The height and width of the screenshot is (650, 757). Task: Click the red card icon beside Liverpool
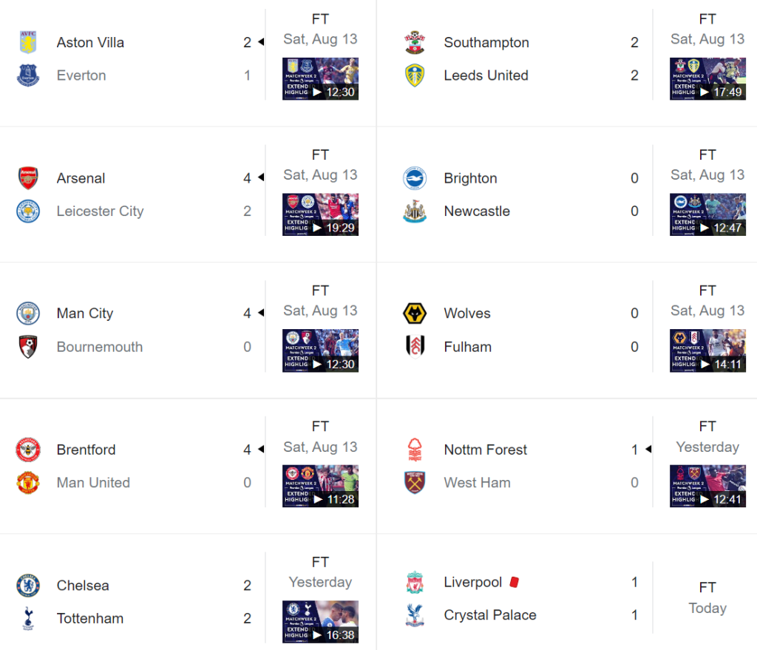[515, 582]
